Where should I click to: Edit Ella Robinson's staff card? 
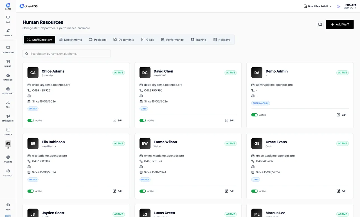click(x=118, y=191)
